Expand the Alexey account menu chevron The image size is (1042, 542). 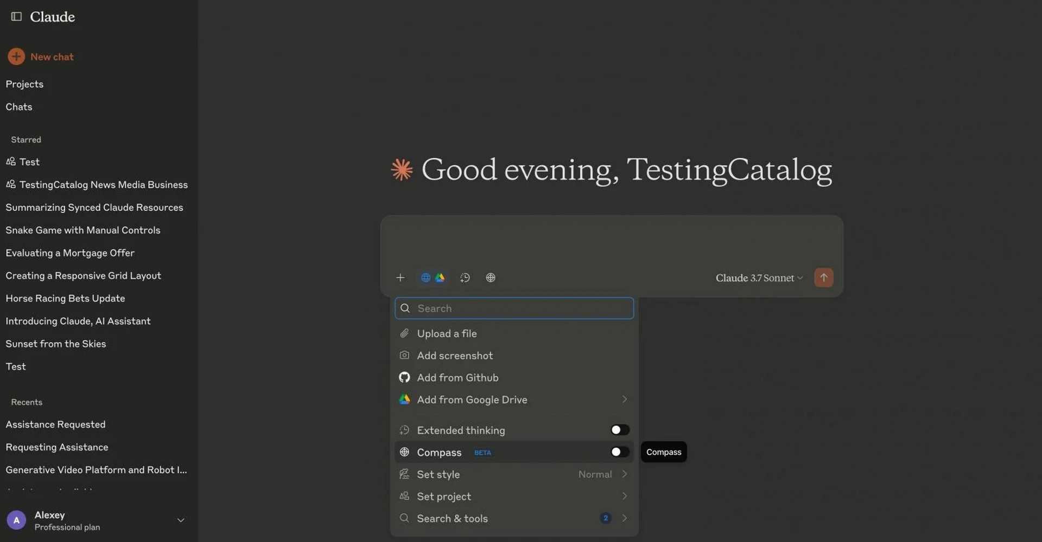click(x=181, y=520)
